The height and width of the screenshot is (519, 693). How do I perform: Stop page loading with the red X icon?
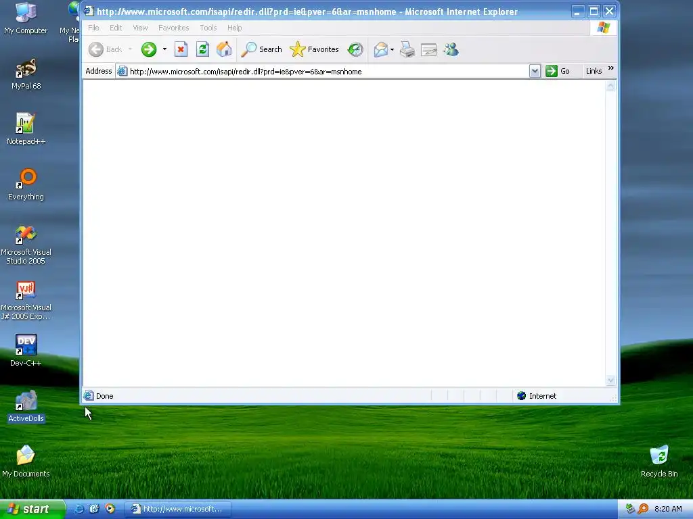181,49
